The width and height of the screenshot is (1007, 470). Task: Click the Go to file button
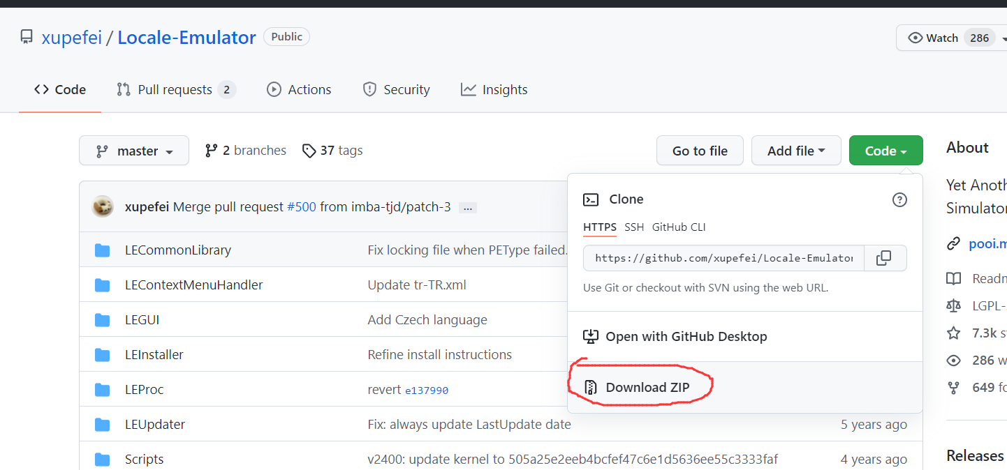click(x=700, y=150)
